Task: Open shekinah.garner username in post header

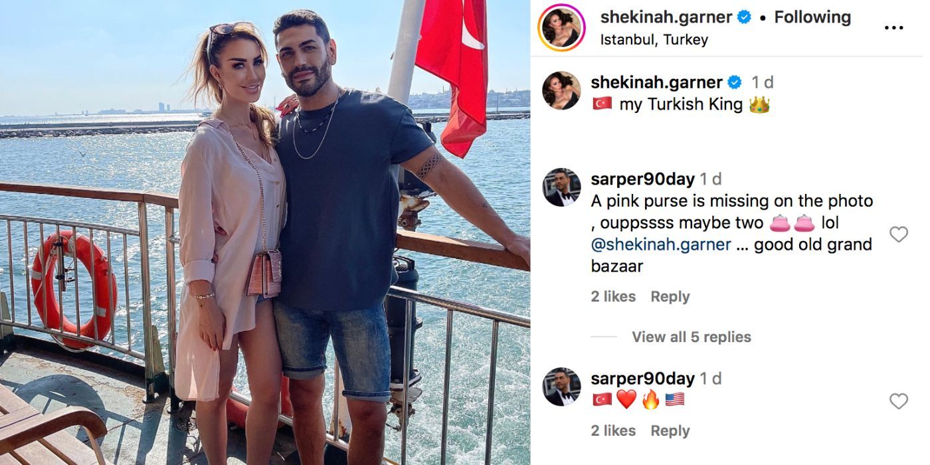Action: [x=666, y=17]
